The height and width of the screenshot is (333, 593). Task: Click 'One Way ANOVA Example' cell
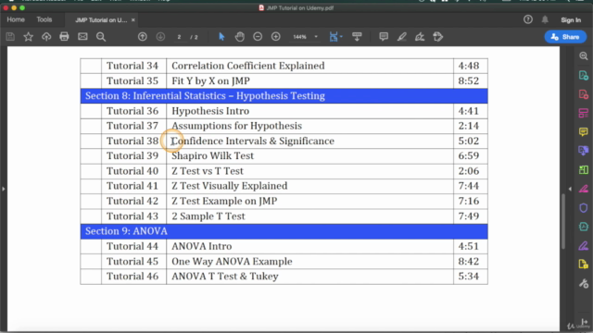[309, 261]
